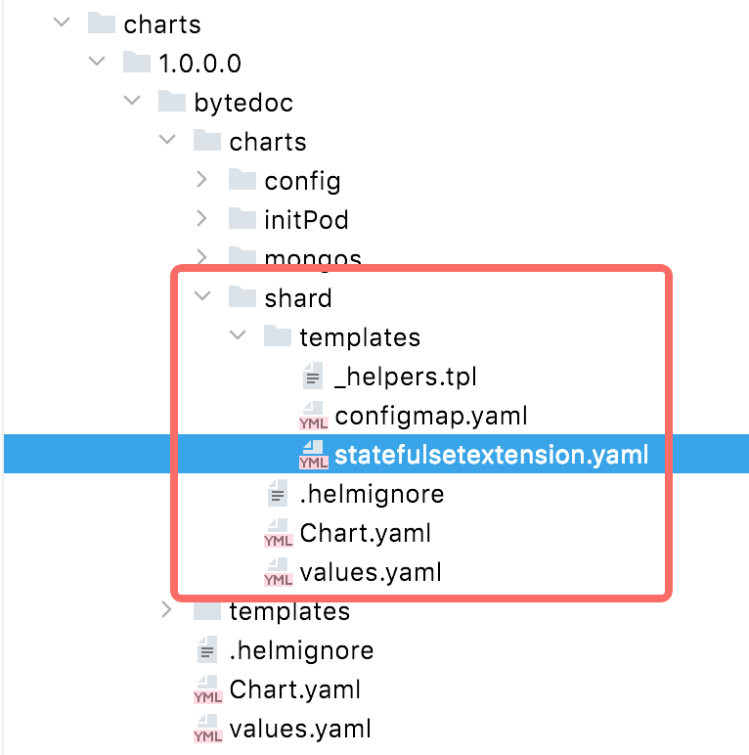The width and height of the screenshot is (749, 755).
Task: Select the mongos folder row
Action: 313,258
